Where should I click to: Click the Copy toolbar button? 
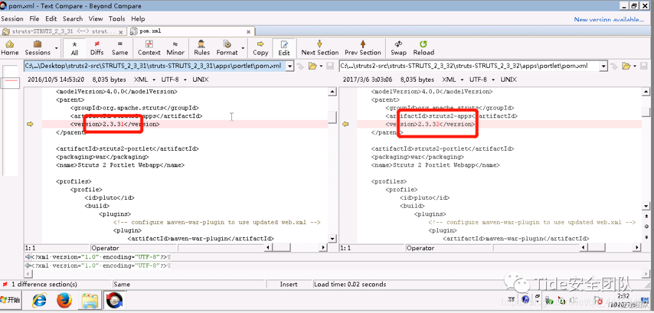pyautogui.click(x=260, y=48)
